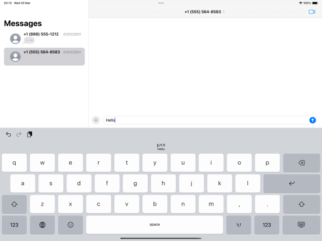This screenshot has height=241, width=322.
Task: Tap the y key
Action: [155, 163]
